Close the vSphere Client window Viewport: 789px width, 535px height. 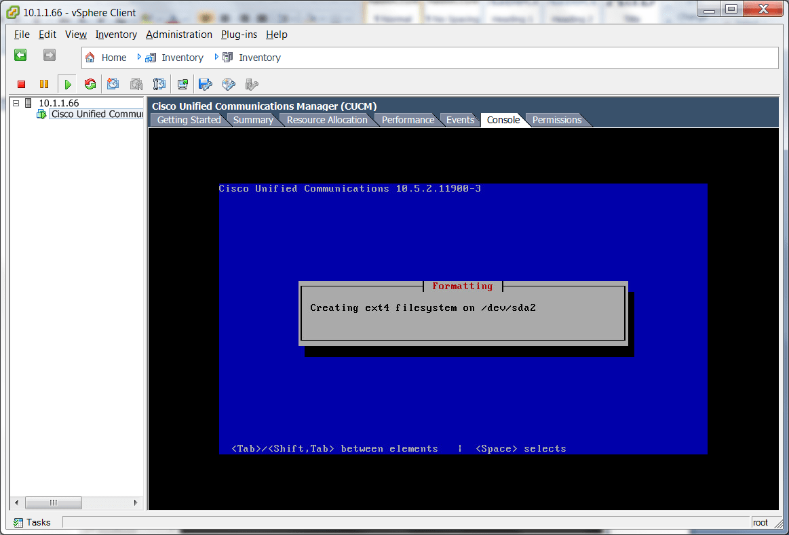[x=763, y=9]
